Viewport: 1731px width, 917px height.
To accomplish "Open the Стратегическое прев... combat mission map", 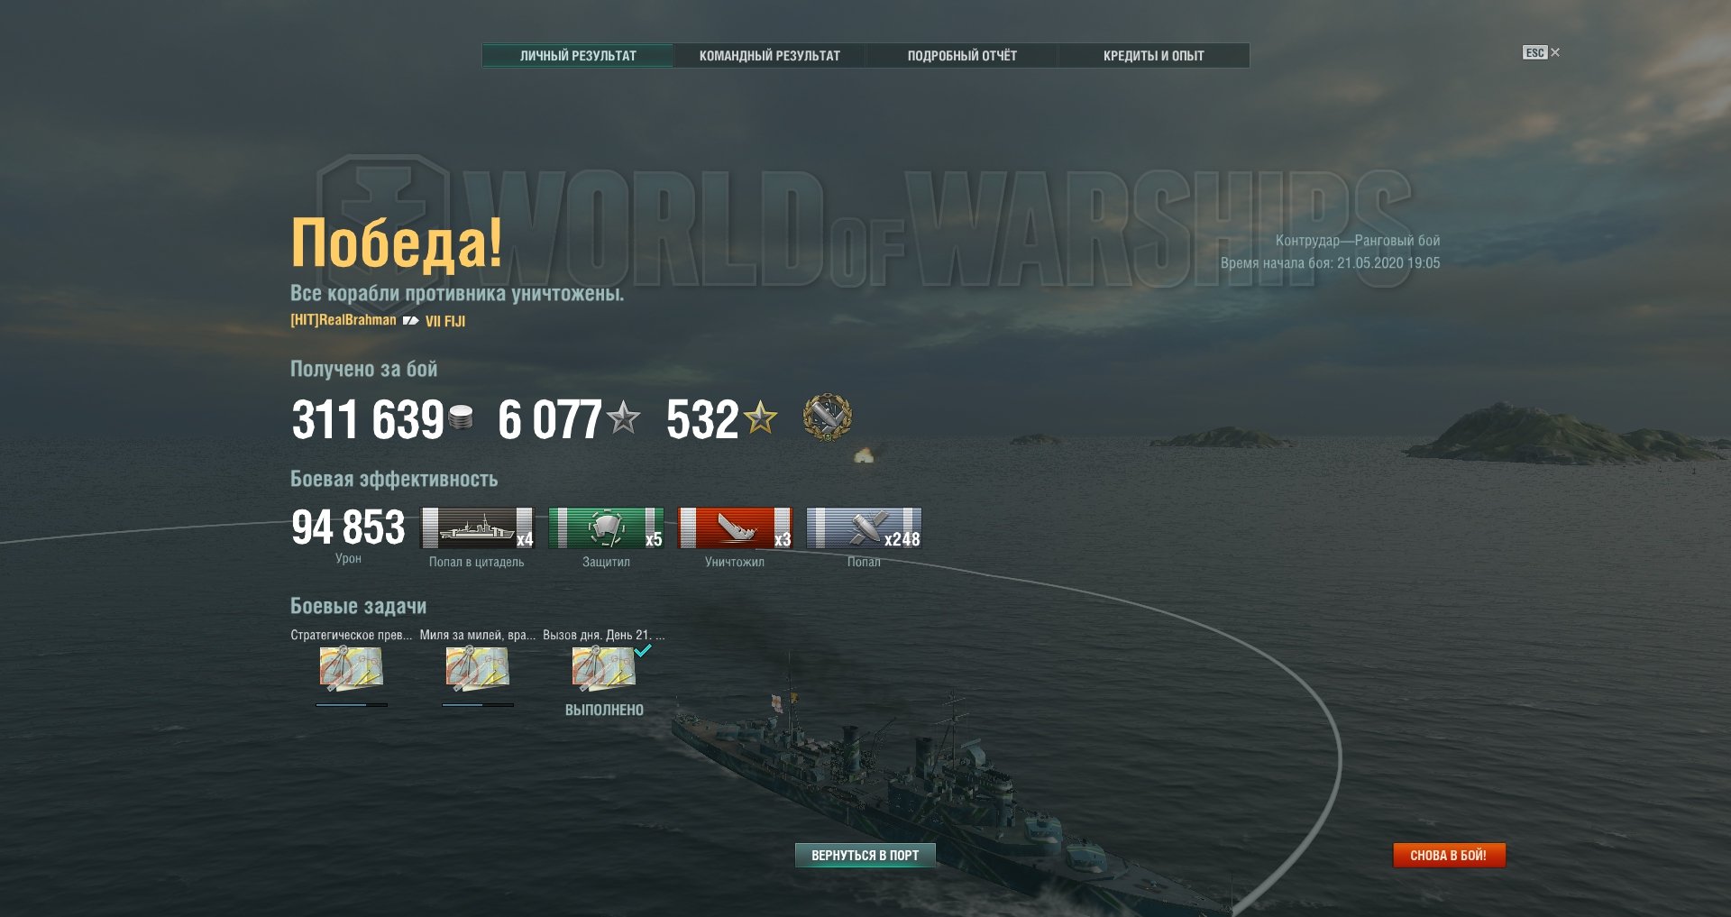I will coord(351,669).
